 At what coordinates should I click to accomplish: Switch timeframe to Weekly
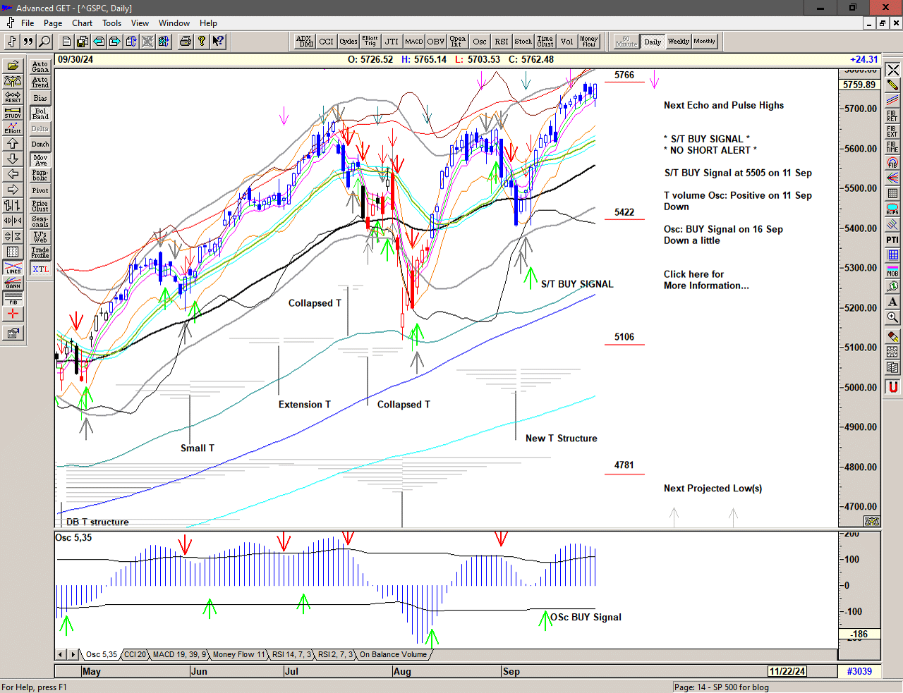pos(678,42)
